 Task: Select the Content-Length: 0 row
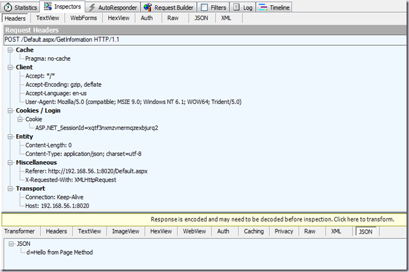click(x=48, y=145)
